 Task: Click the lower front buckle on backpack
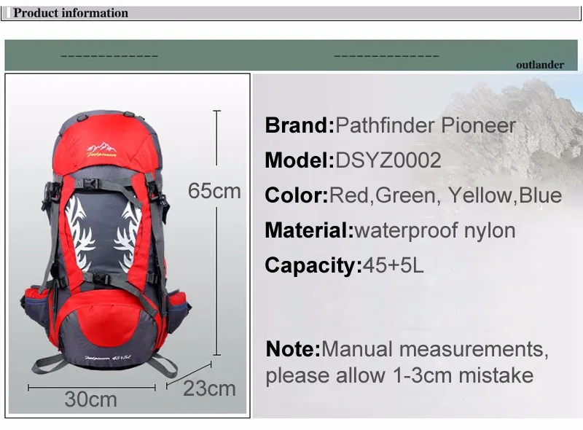pos(101,278)
